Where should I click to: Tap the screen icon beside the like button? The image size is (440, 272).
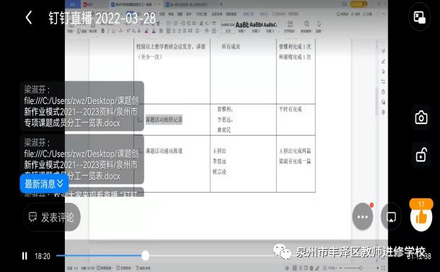point(391,216)
